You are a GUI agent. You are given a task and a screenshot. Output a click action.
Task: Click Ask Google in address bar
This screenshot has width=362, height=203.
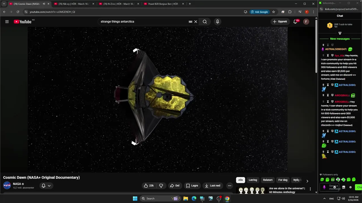[259, 12]
